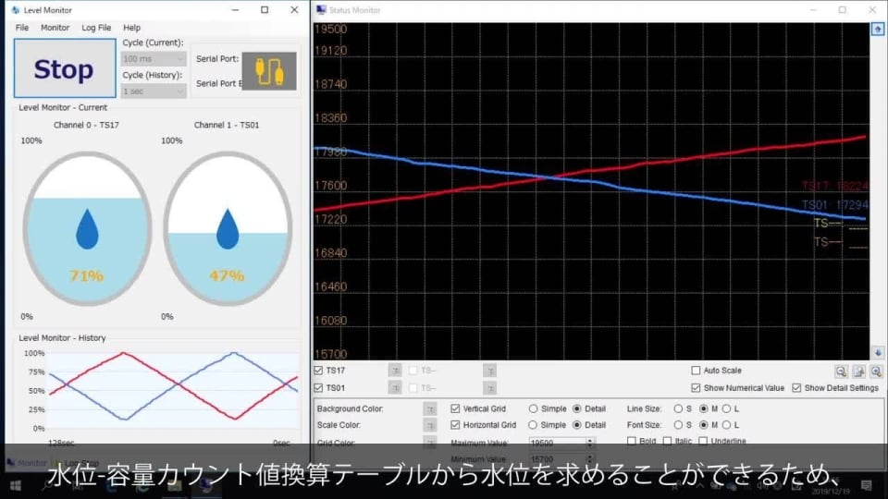
Task: Set Font Size to L
Action: 727,425
